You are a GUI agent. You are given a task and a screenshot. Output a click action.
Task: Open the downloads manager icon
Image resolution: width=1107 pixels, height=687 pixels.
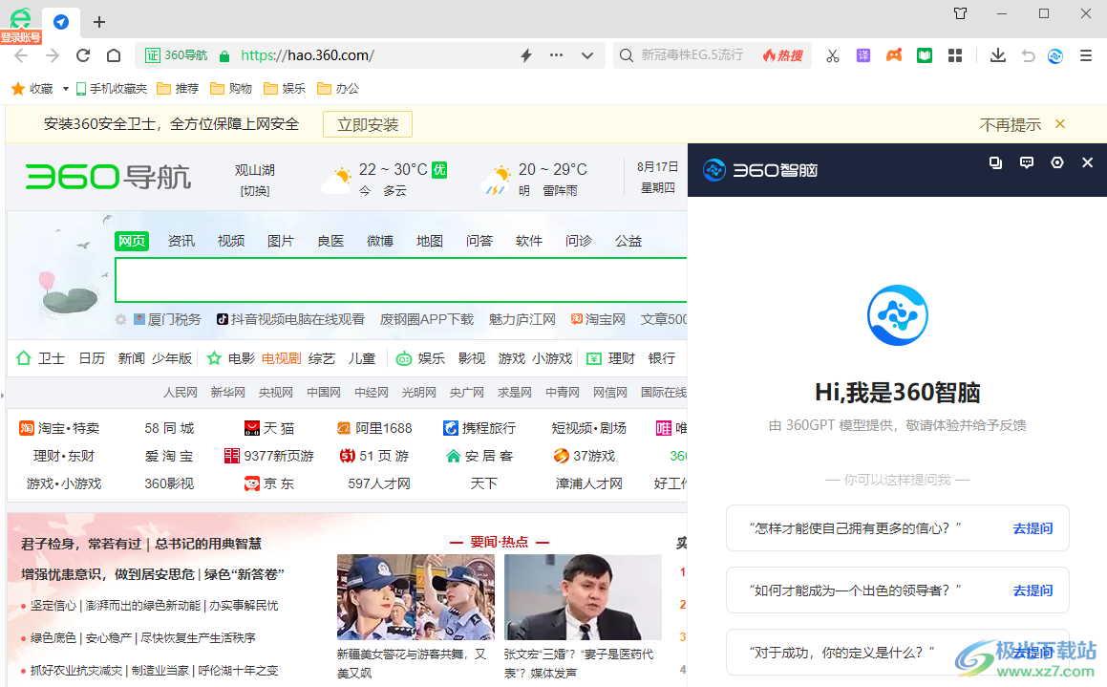point(998,55)
